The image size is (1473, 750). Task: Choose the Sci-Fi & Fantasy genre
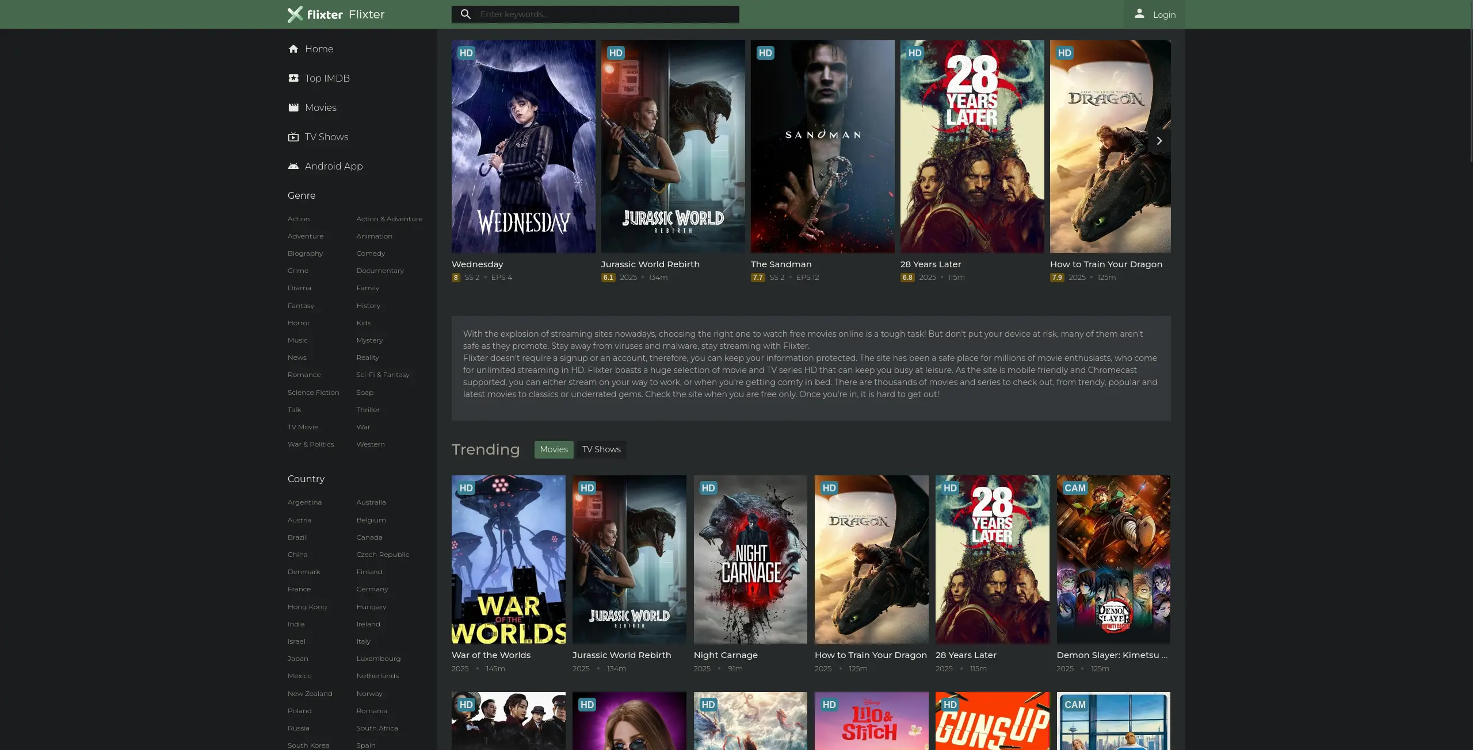[x=383, y=375]
